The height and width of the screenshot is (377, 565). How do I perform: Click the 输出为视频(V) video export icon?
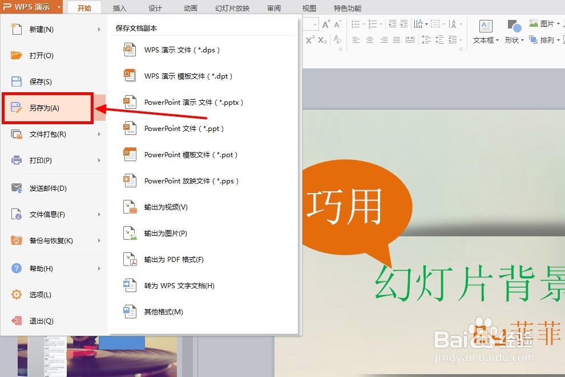[130, 207]
